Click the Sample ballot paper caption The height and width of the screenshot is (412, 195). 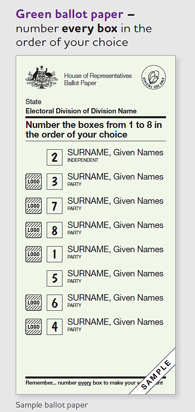click(x=52, y=405)
